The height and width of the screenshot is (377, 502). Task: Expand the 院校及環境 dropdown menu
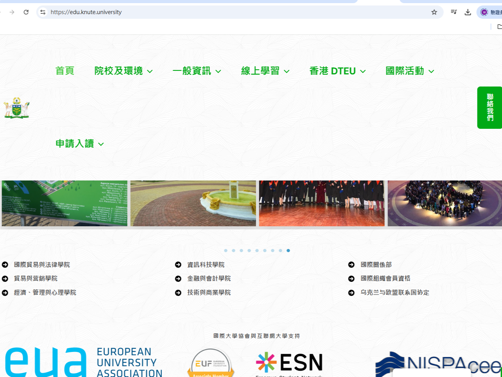(123, 71)
